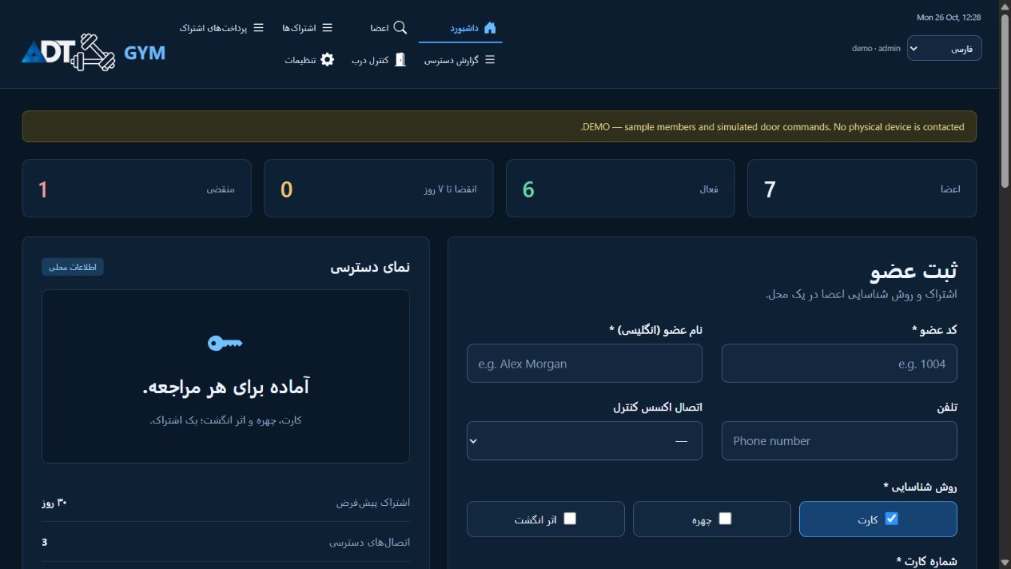The width and height of the screenshot is (1011, 569).
Task: Click the date Mon 26 Oct, 12:28
Action: (949, 18)
